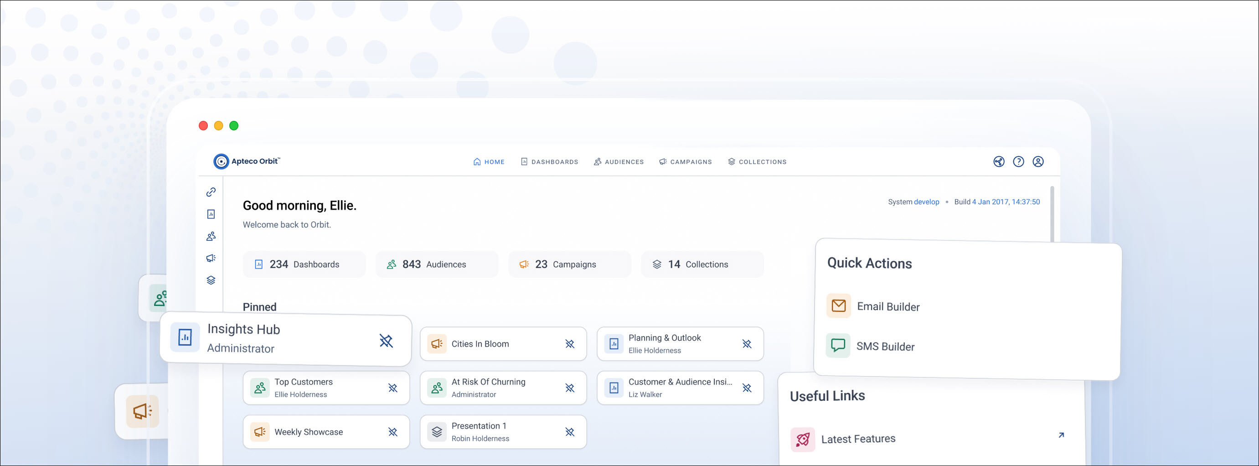The image size is (1259, 466).
Task: Switch to the Audiences tab
Action: (618, 162)
